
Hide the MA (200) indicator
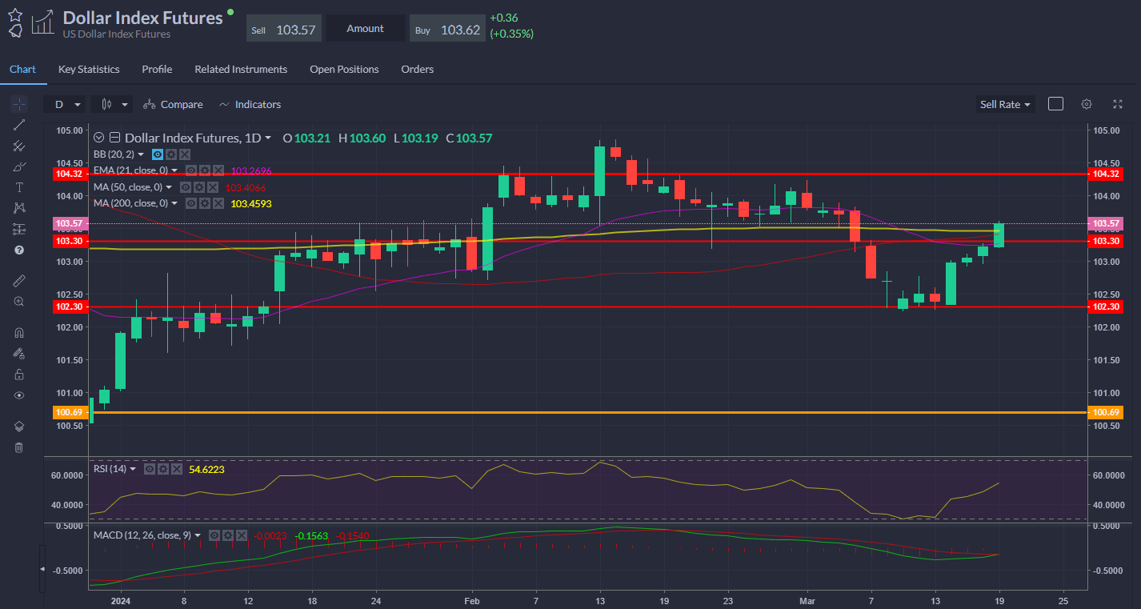point(191,203)
